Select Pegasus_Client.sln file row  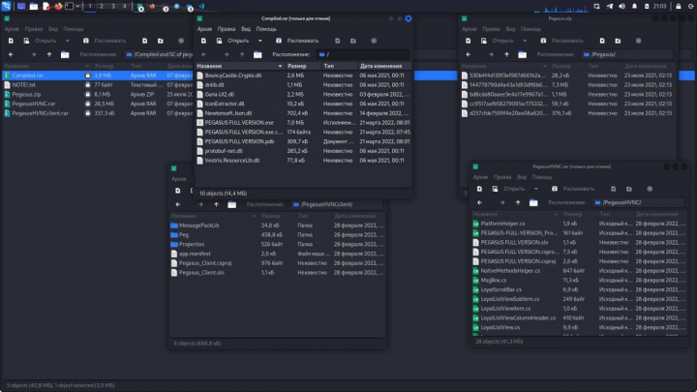click(x=278, y=272)
